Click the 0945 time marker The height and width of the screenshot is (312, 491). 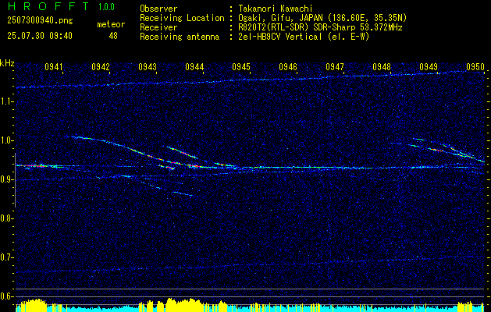tap(241, 66)
